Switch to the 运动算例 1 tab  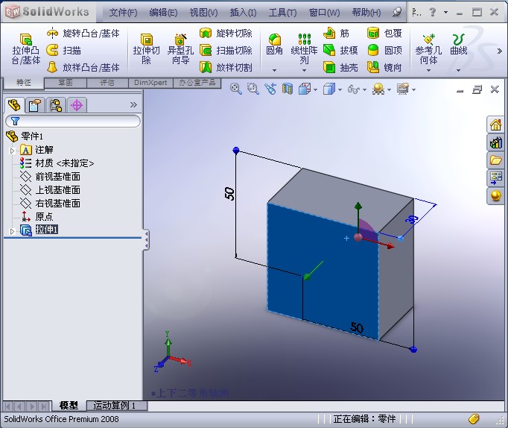[117, 406]
